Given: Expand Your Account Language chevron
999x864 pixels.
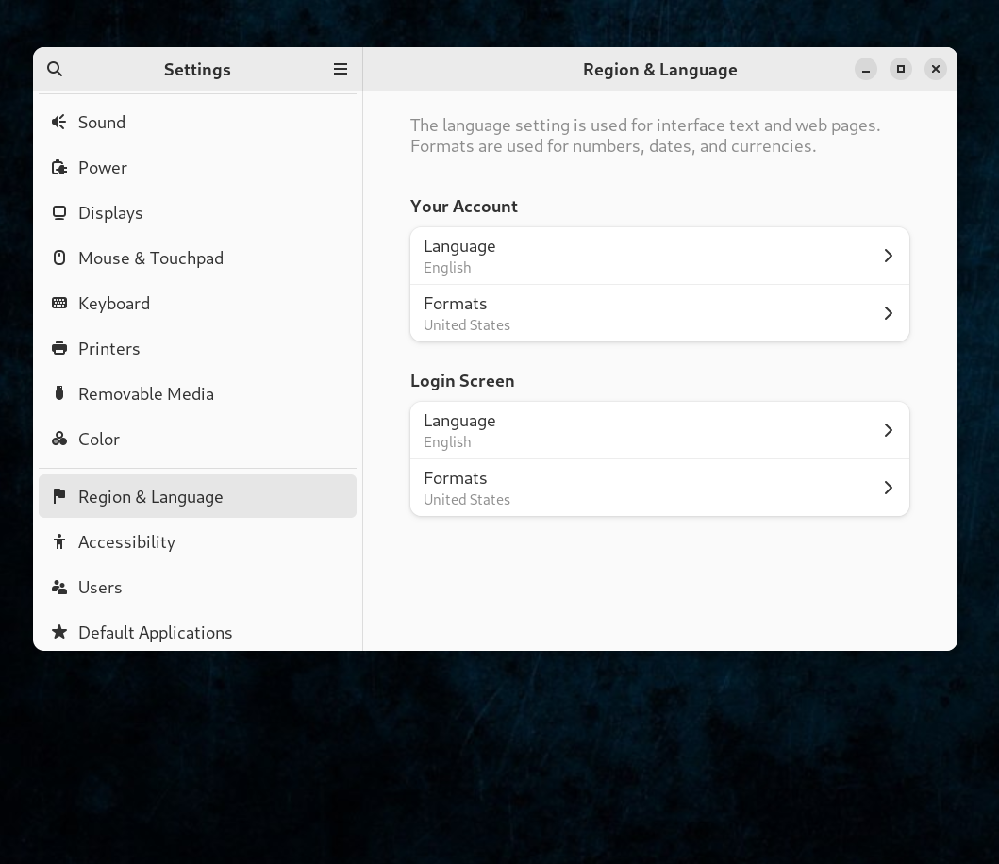Looking at the screenshot, I should coord(888,256).
